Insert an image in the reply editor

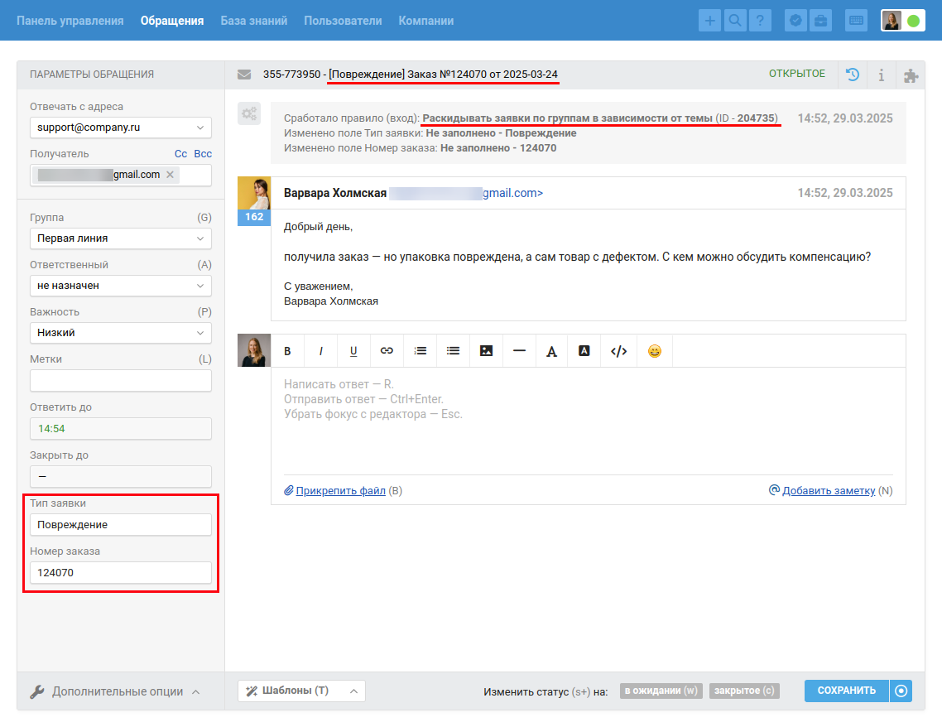click(x=486, y=350)
